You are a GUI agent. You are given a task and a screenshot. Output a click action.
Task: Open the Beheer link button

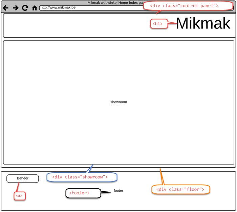23,178
